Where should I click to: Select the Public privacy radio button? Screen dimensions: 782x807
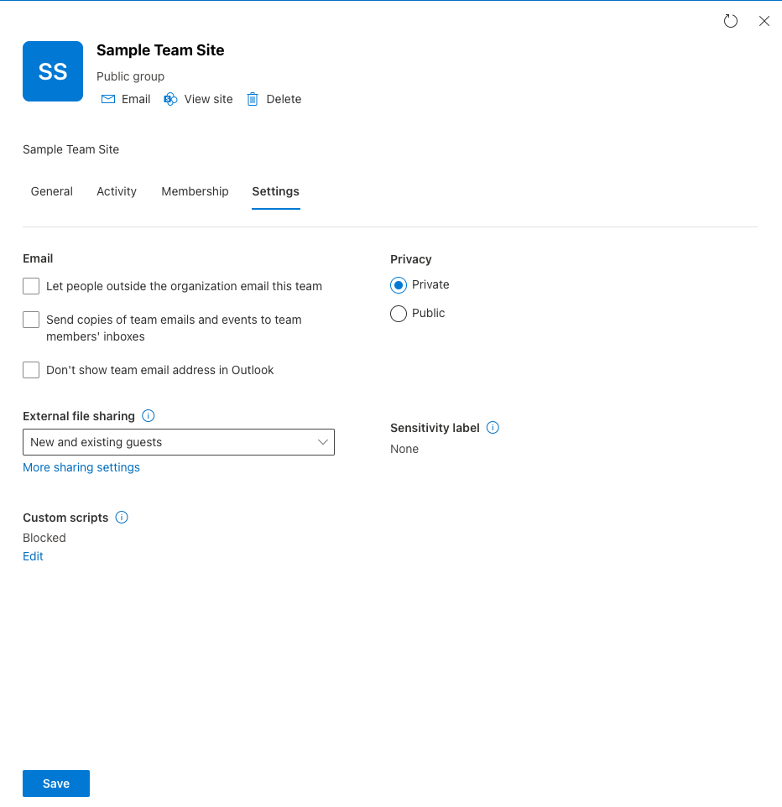click(399, 314)
